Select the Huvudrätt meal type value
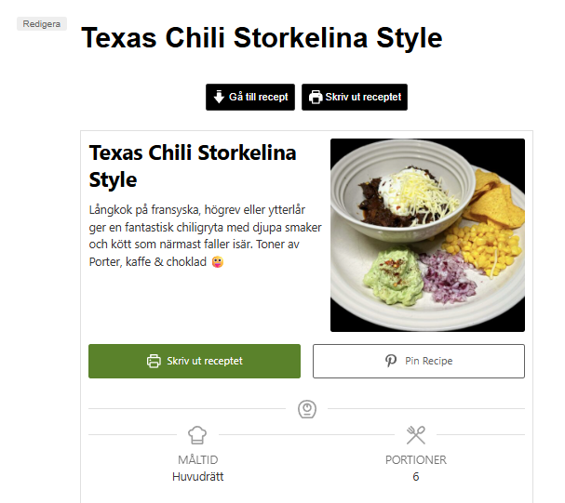The image size is (565, 503). pos(197,477)
